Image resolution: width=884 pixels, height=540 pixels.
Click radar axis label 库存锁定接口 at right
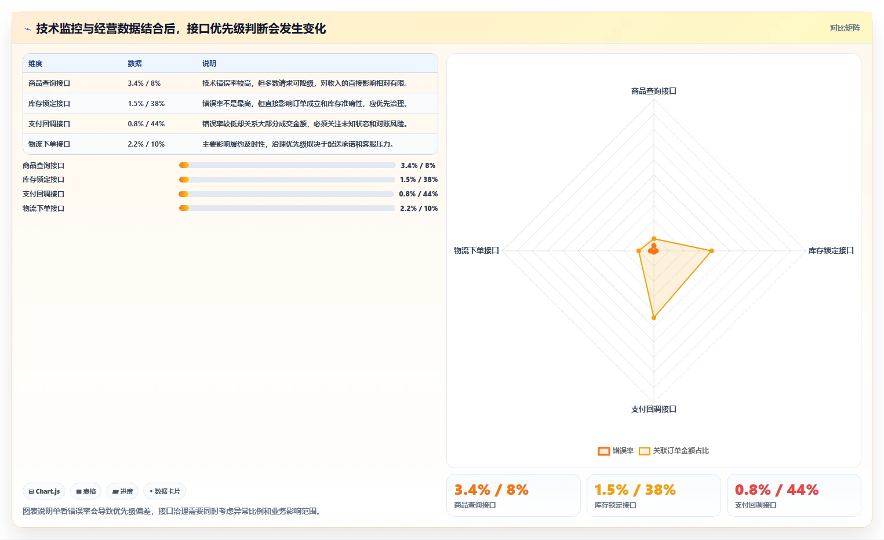[831, 250]
